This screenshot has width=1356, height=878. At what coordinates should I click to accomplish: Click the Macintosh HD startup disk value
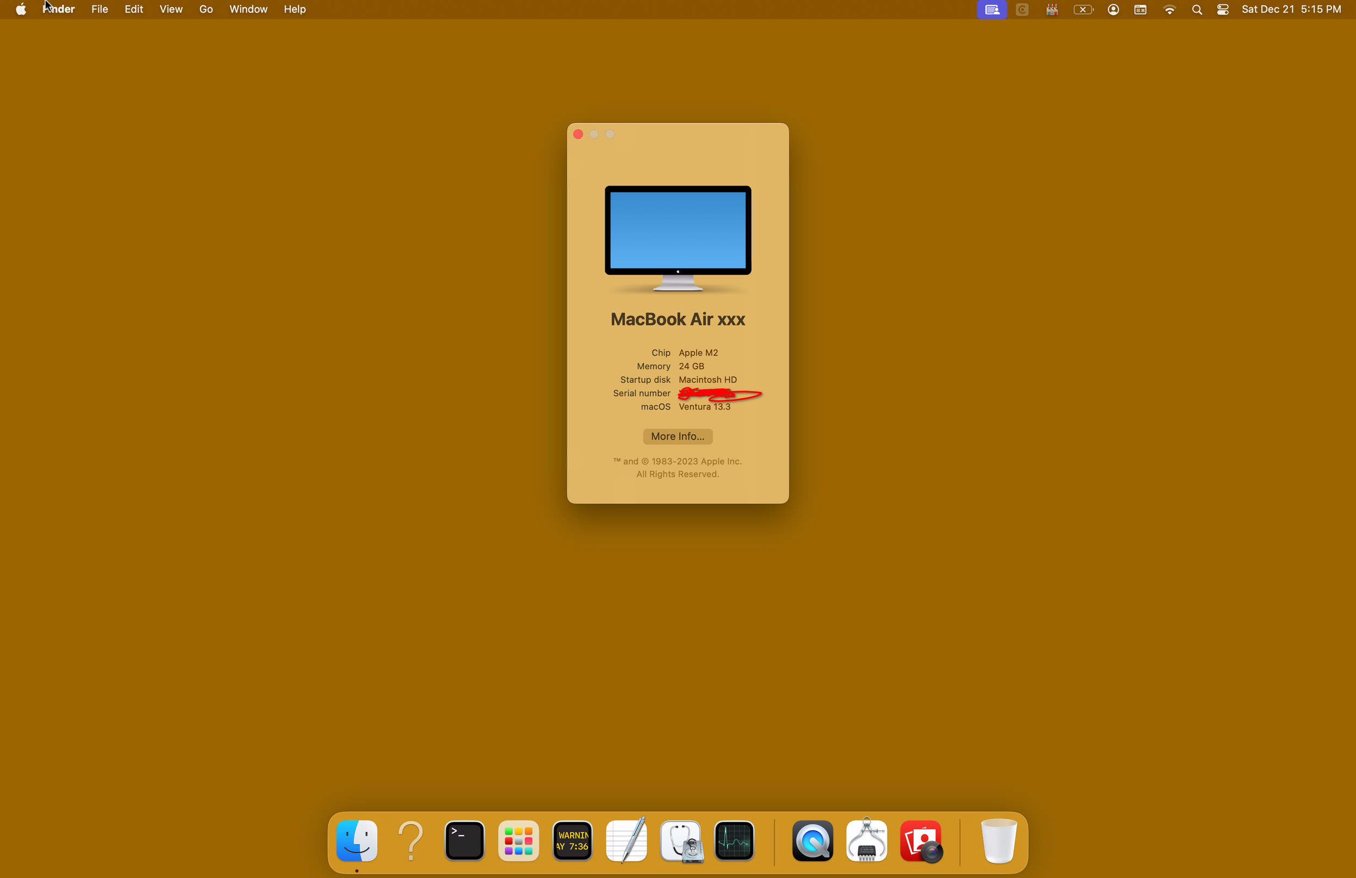coord(708,380)
